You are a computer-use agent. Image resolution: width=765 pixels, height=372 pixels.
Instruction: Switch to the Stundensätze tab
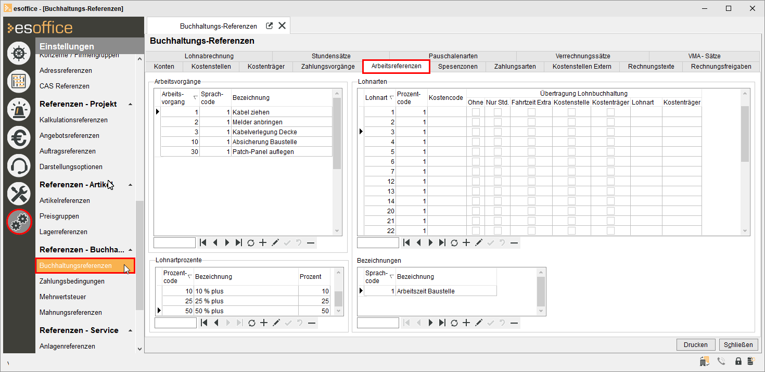tap(331, 56)
